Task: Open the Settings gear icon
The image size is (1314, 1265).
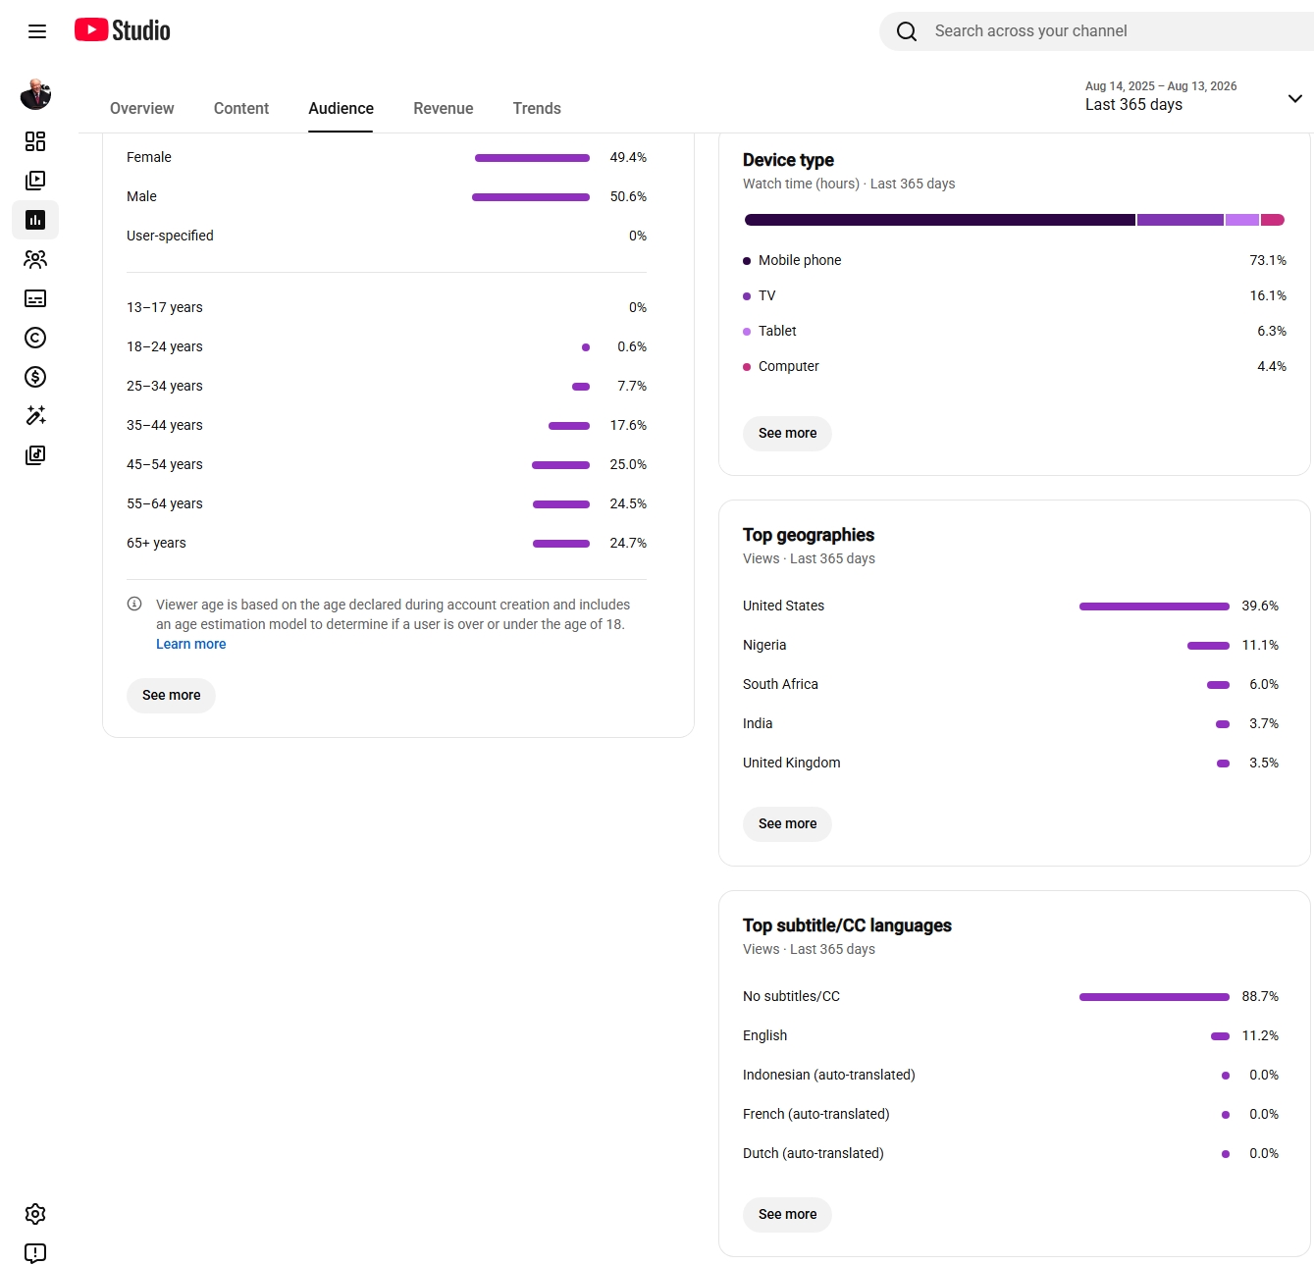Action: [x=35, y=1214]
